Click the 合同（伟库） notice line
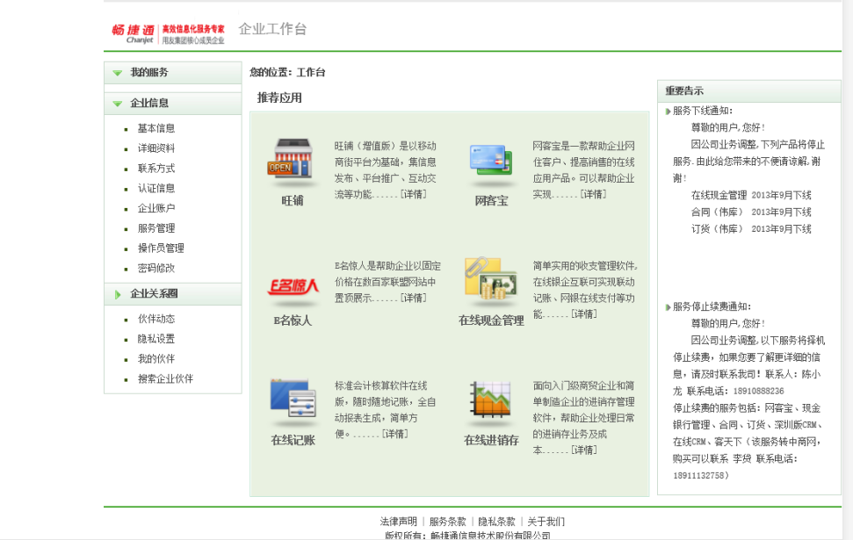Image resolution: width=853 pixels, height=540 pixels. (751, 212)
